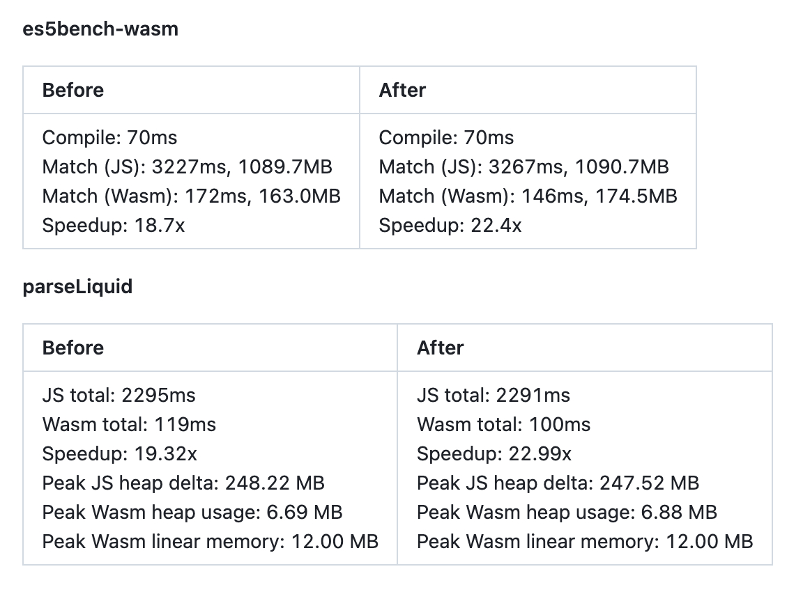The width and height of the screenshot is (803, 592).
Task: Click the parseLiquid heading
Action: pos(77,287)
